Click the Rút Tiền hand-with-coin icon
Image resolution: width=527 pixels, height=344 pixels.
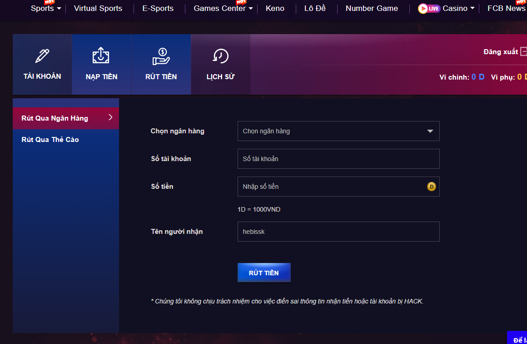coord(161,56)
